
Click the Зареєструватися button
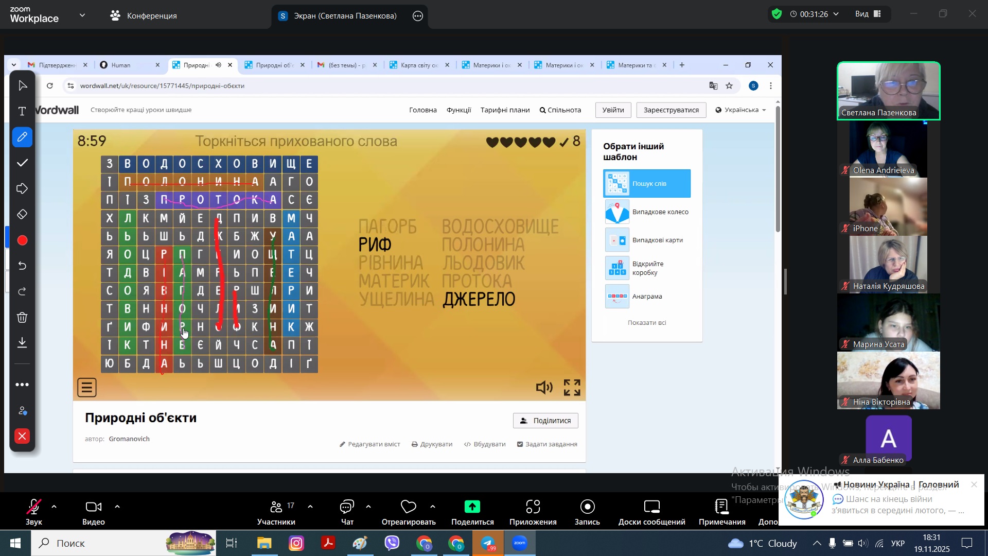(x=671, y=110)
